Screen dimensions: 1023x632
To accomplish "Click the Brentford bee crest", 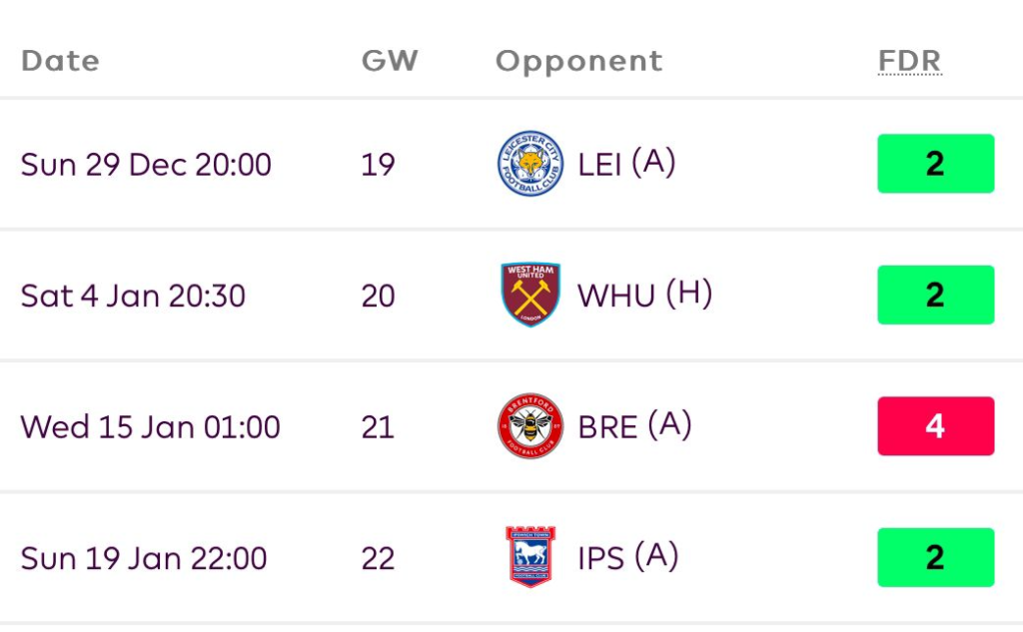I will click(530, 426).
